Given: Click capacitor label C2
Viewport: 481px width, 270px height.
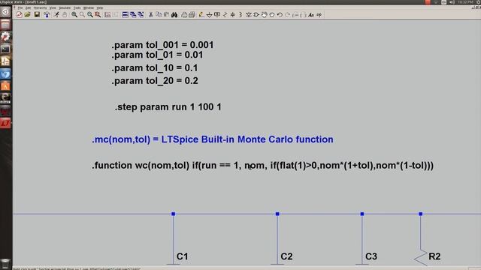Looking at the screenshot, I should click(x=286, y=256).
